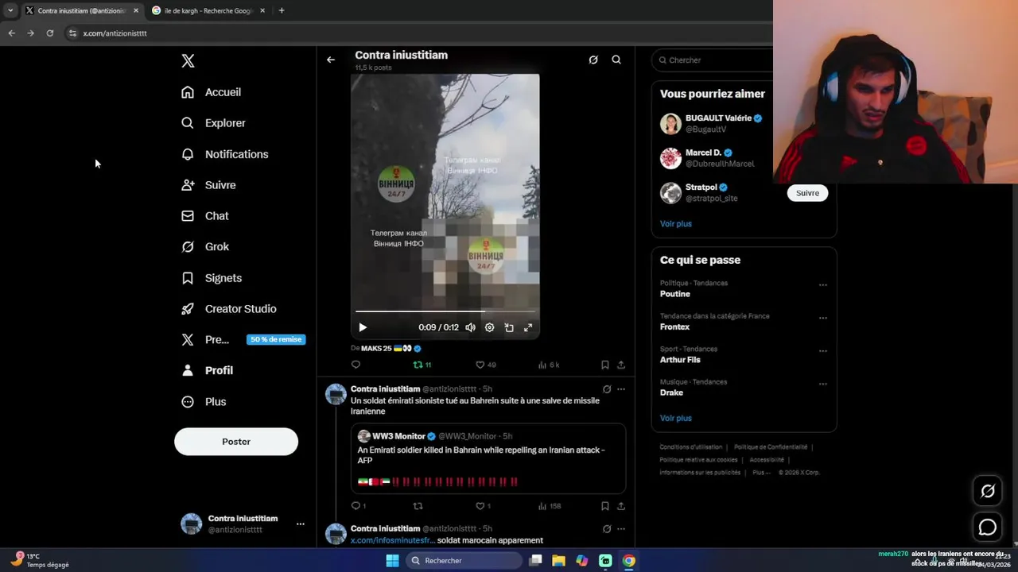1018x572 pixels.
Task: Open Accueil home page
Action: click(211, 92)
